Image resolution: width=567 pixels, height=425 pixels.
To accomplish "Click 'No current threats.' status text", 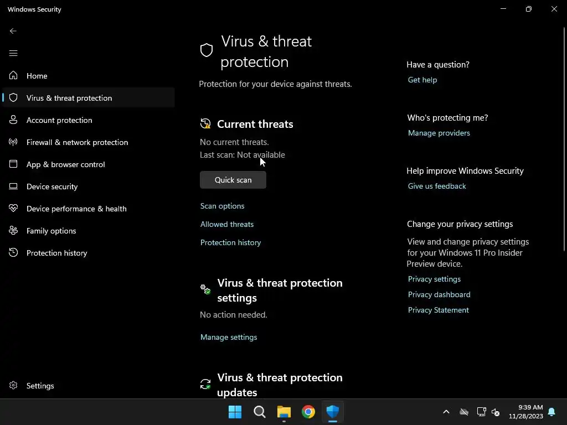I will [234, 142].
